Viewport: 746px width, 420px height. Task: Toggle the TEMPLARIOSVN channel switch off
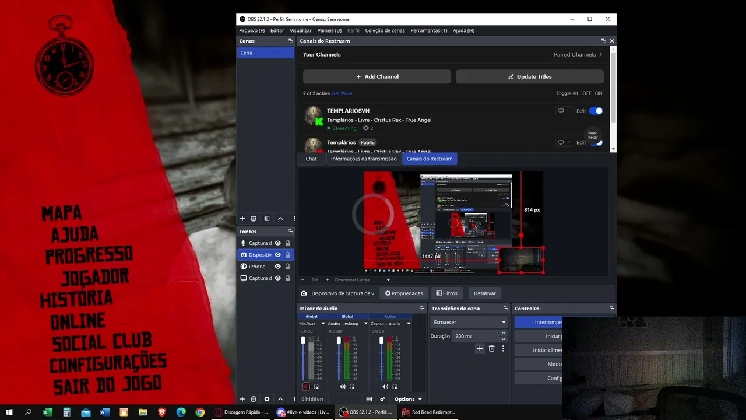[x=596, y=111]
